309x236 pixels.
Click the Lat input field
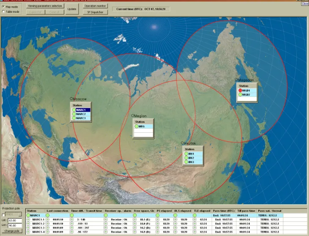coord(15,220)
